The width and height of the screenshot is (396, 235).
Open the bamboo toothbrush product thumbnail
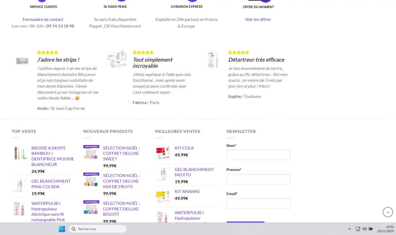20,153
